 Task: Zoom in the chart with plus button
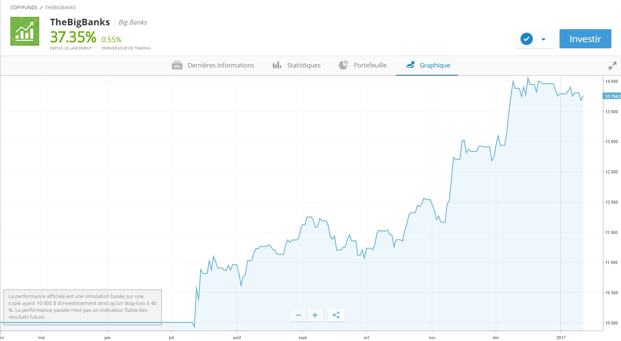315,315
